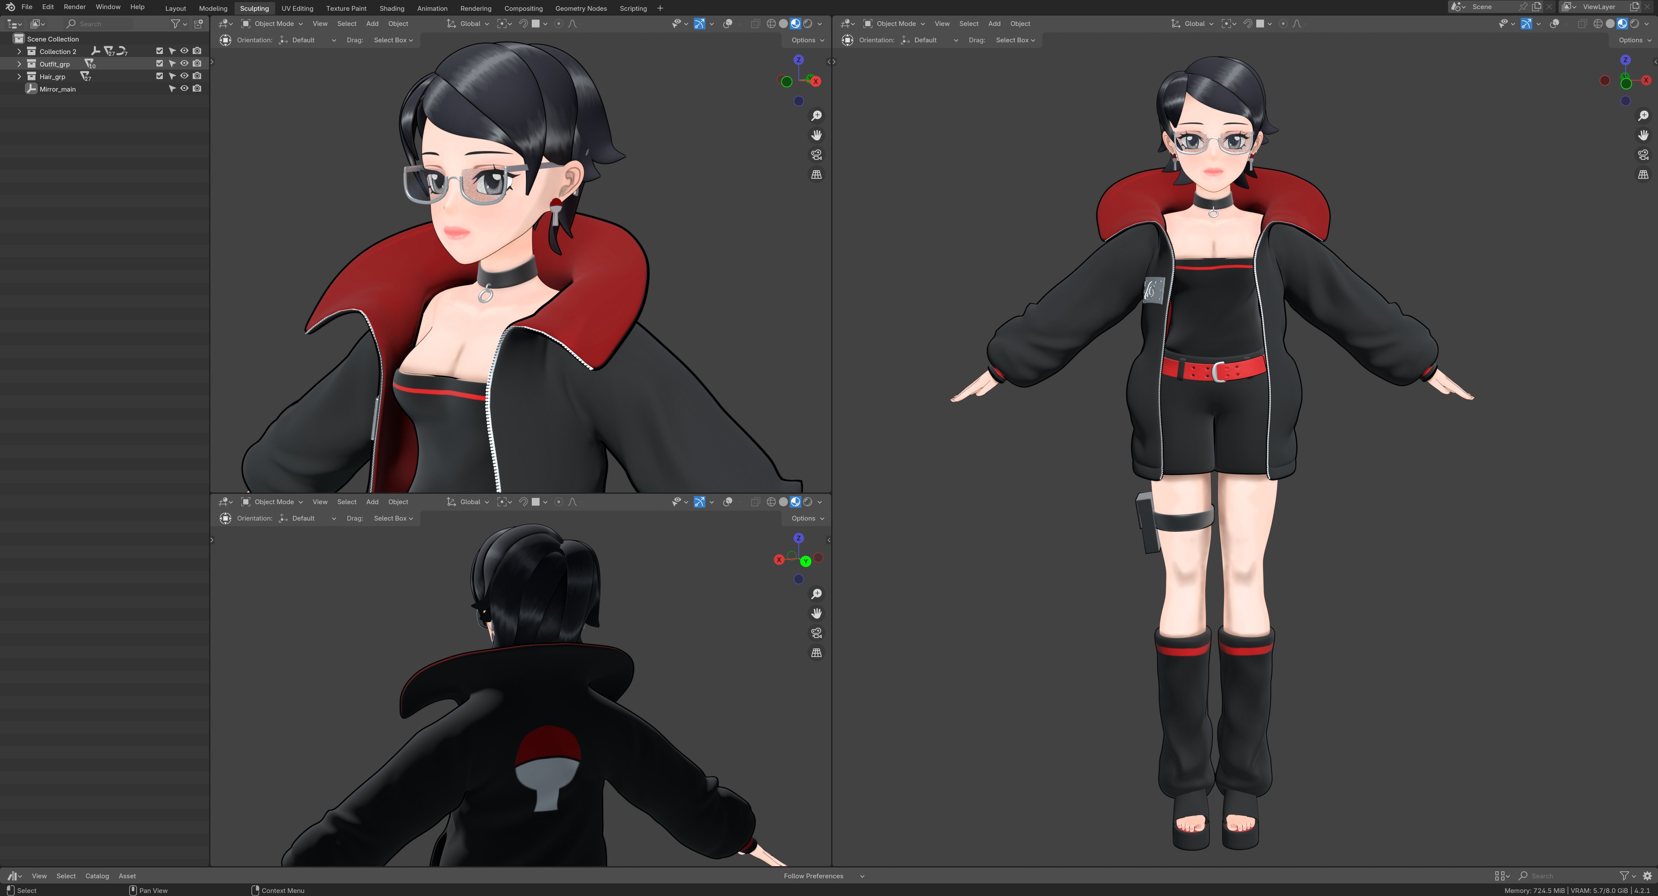
Task: Toggle camera view icon in top-left viewport
Action: 816,155
